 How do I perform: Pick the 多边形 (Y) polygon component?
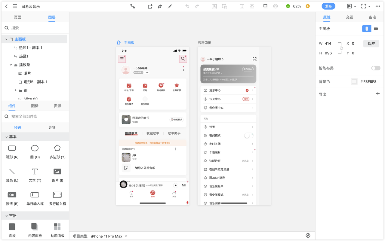click(57, 152)
